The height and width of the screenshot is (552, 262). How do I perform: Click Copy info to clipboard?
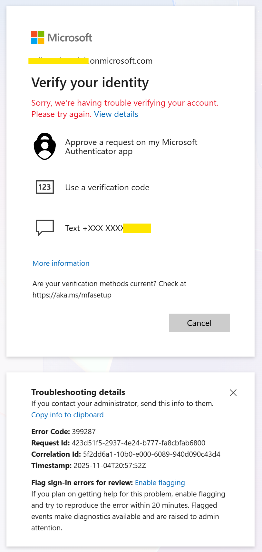67,415
